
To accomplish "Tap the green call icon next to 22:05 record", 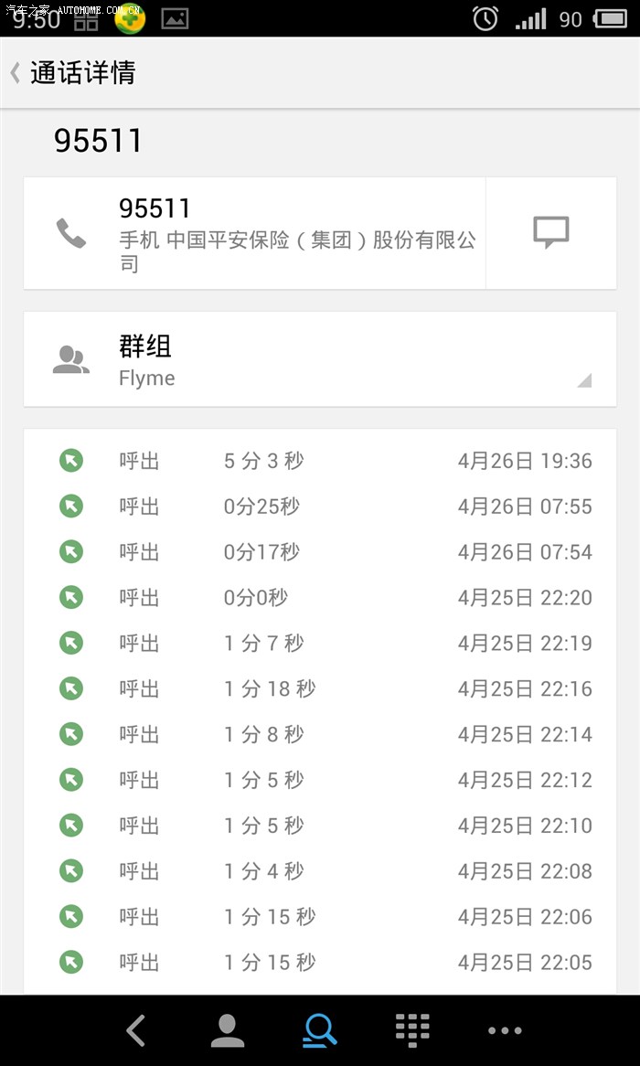I will (70, 962).
